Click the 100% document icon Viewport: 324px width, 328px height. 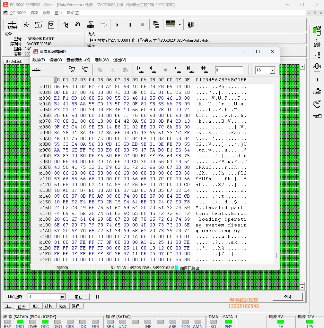51,25
